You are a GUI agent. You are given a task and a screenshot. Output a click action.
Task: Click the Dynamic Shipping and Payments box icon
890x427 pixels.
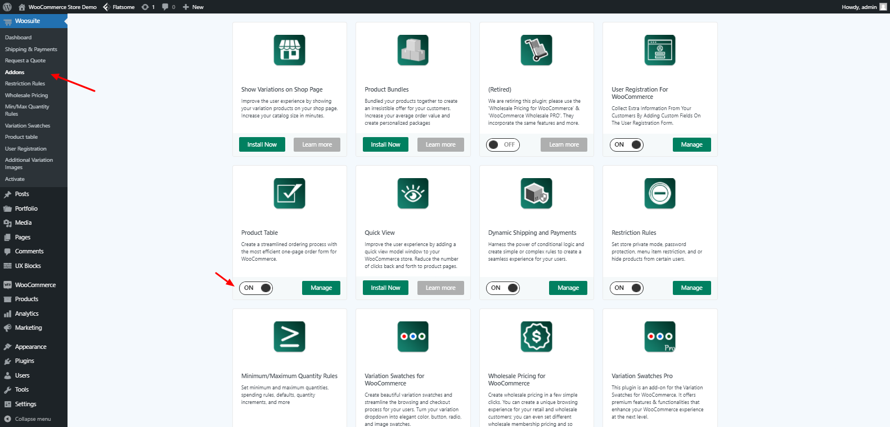[537, 193]
